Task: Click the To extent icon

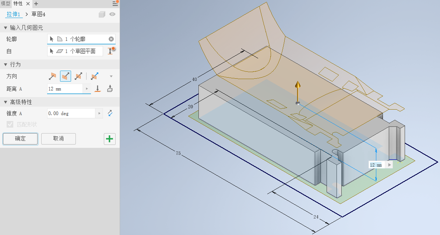Action: 110,89
